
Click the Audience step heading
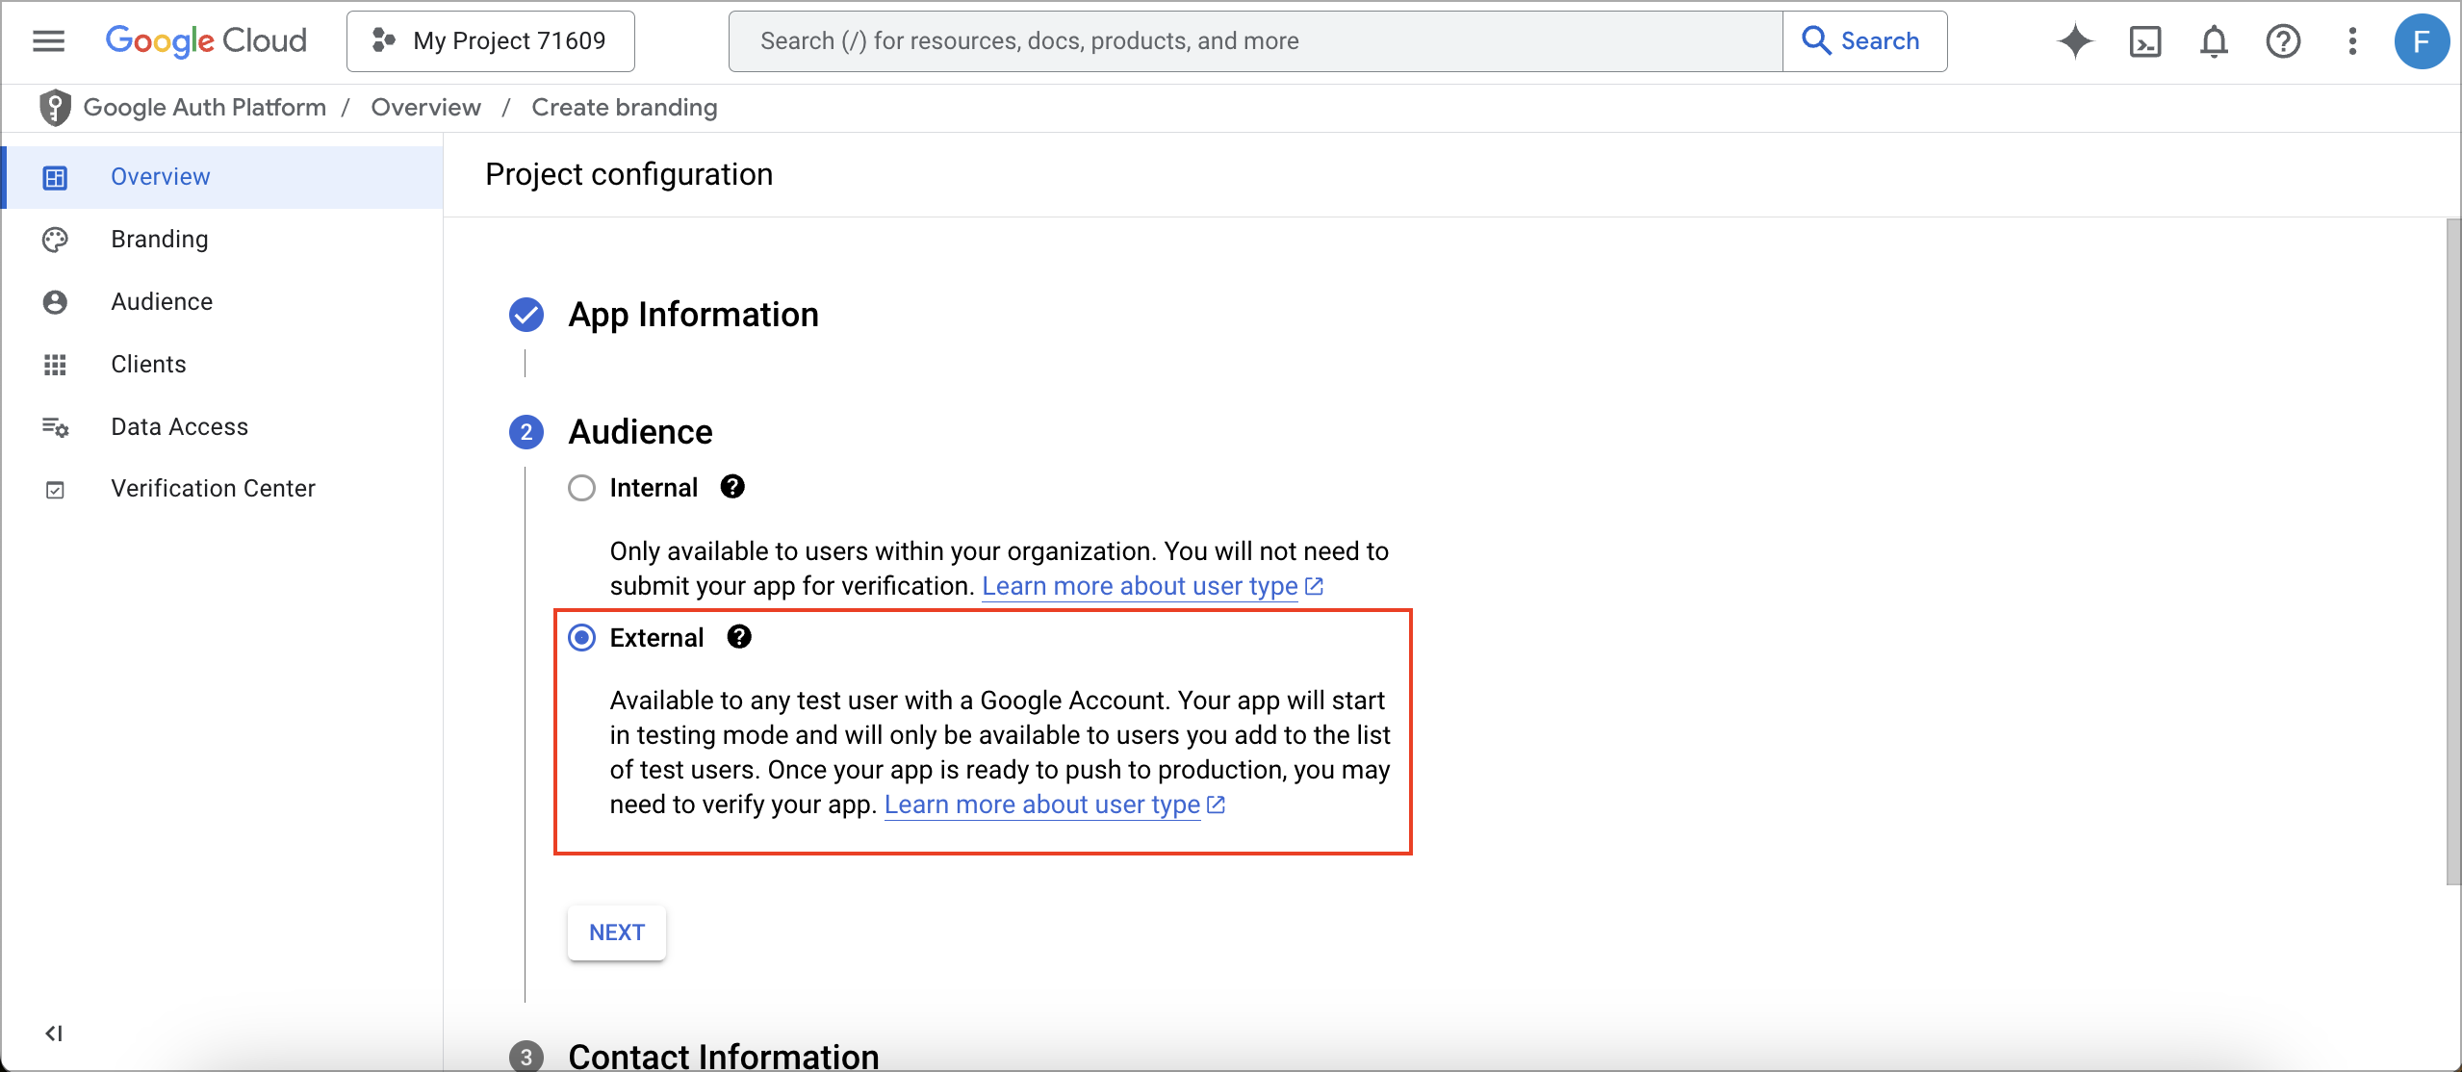point(640,432)
